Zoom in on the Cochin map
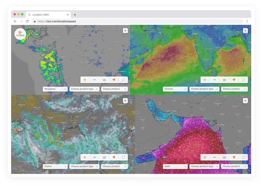 [85, 157]
